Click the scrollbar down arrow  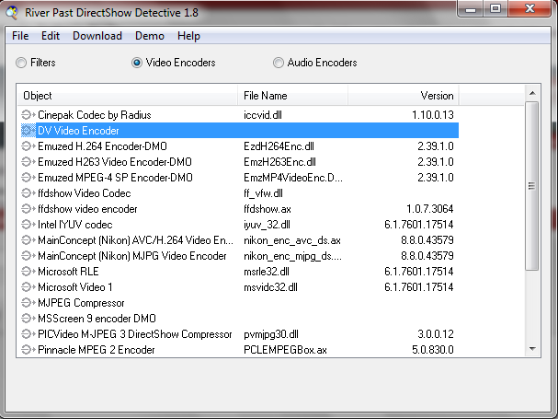532,349
